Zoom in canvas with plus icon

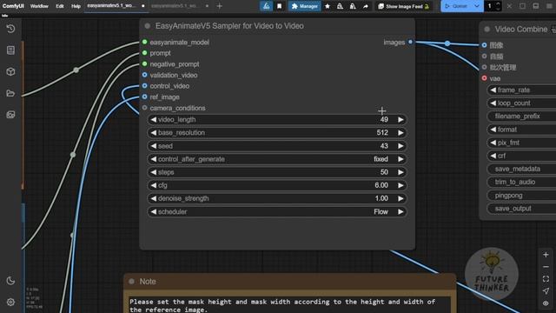546,255
